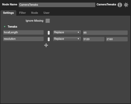Open the node info icon

120,5
